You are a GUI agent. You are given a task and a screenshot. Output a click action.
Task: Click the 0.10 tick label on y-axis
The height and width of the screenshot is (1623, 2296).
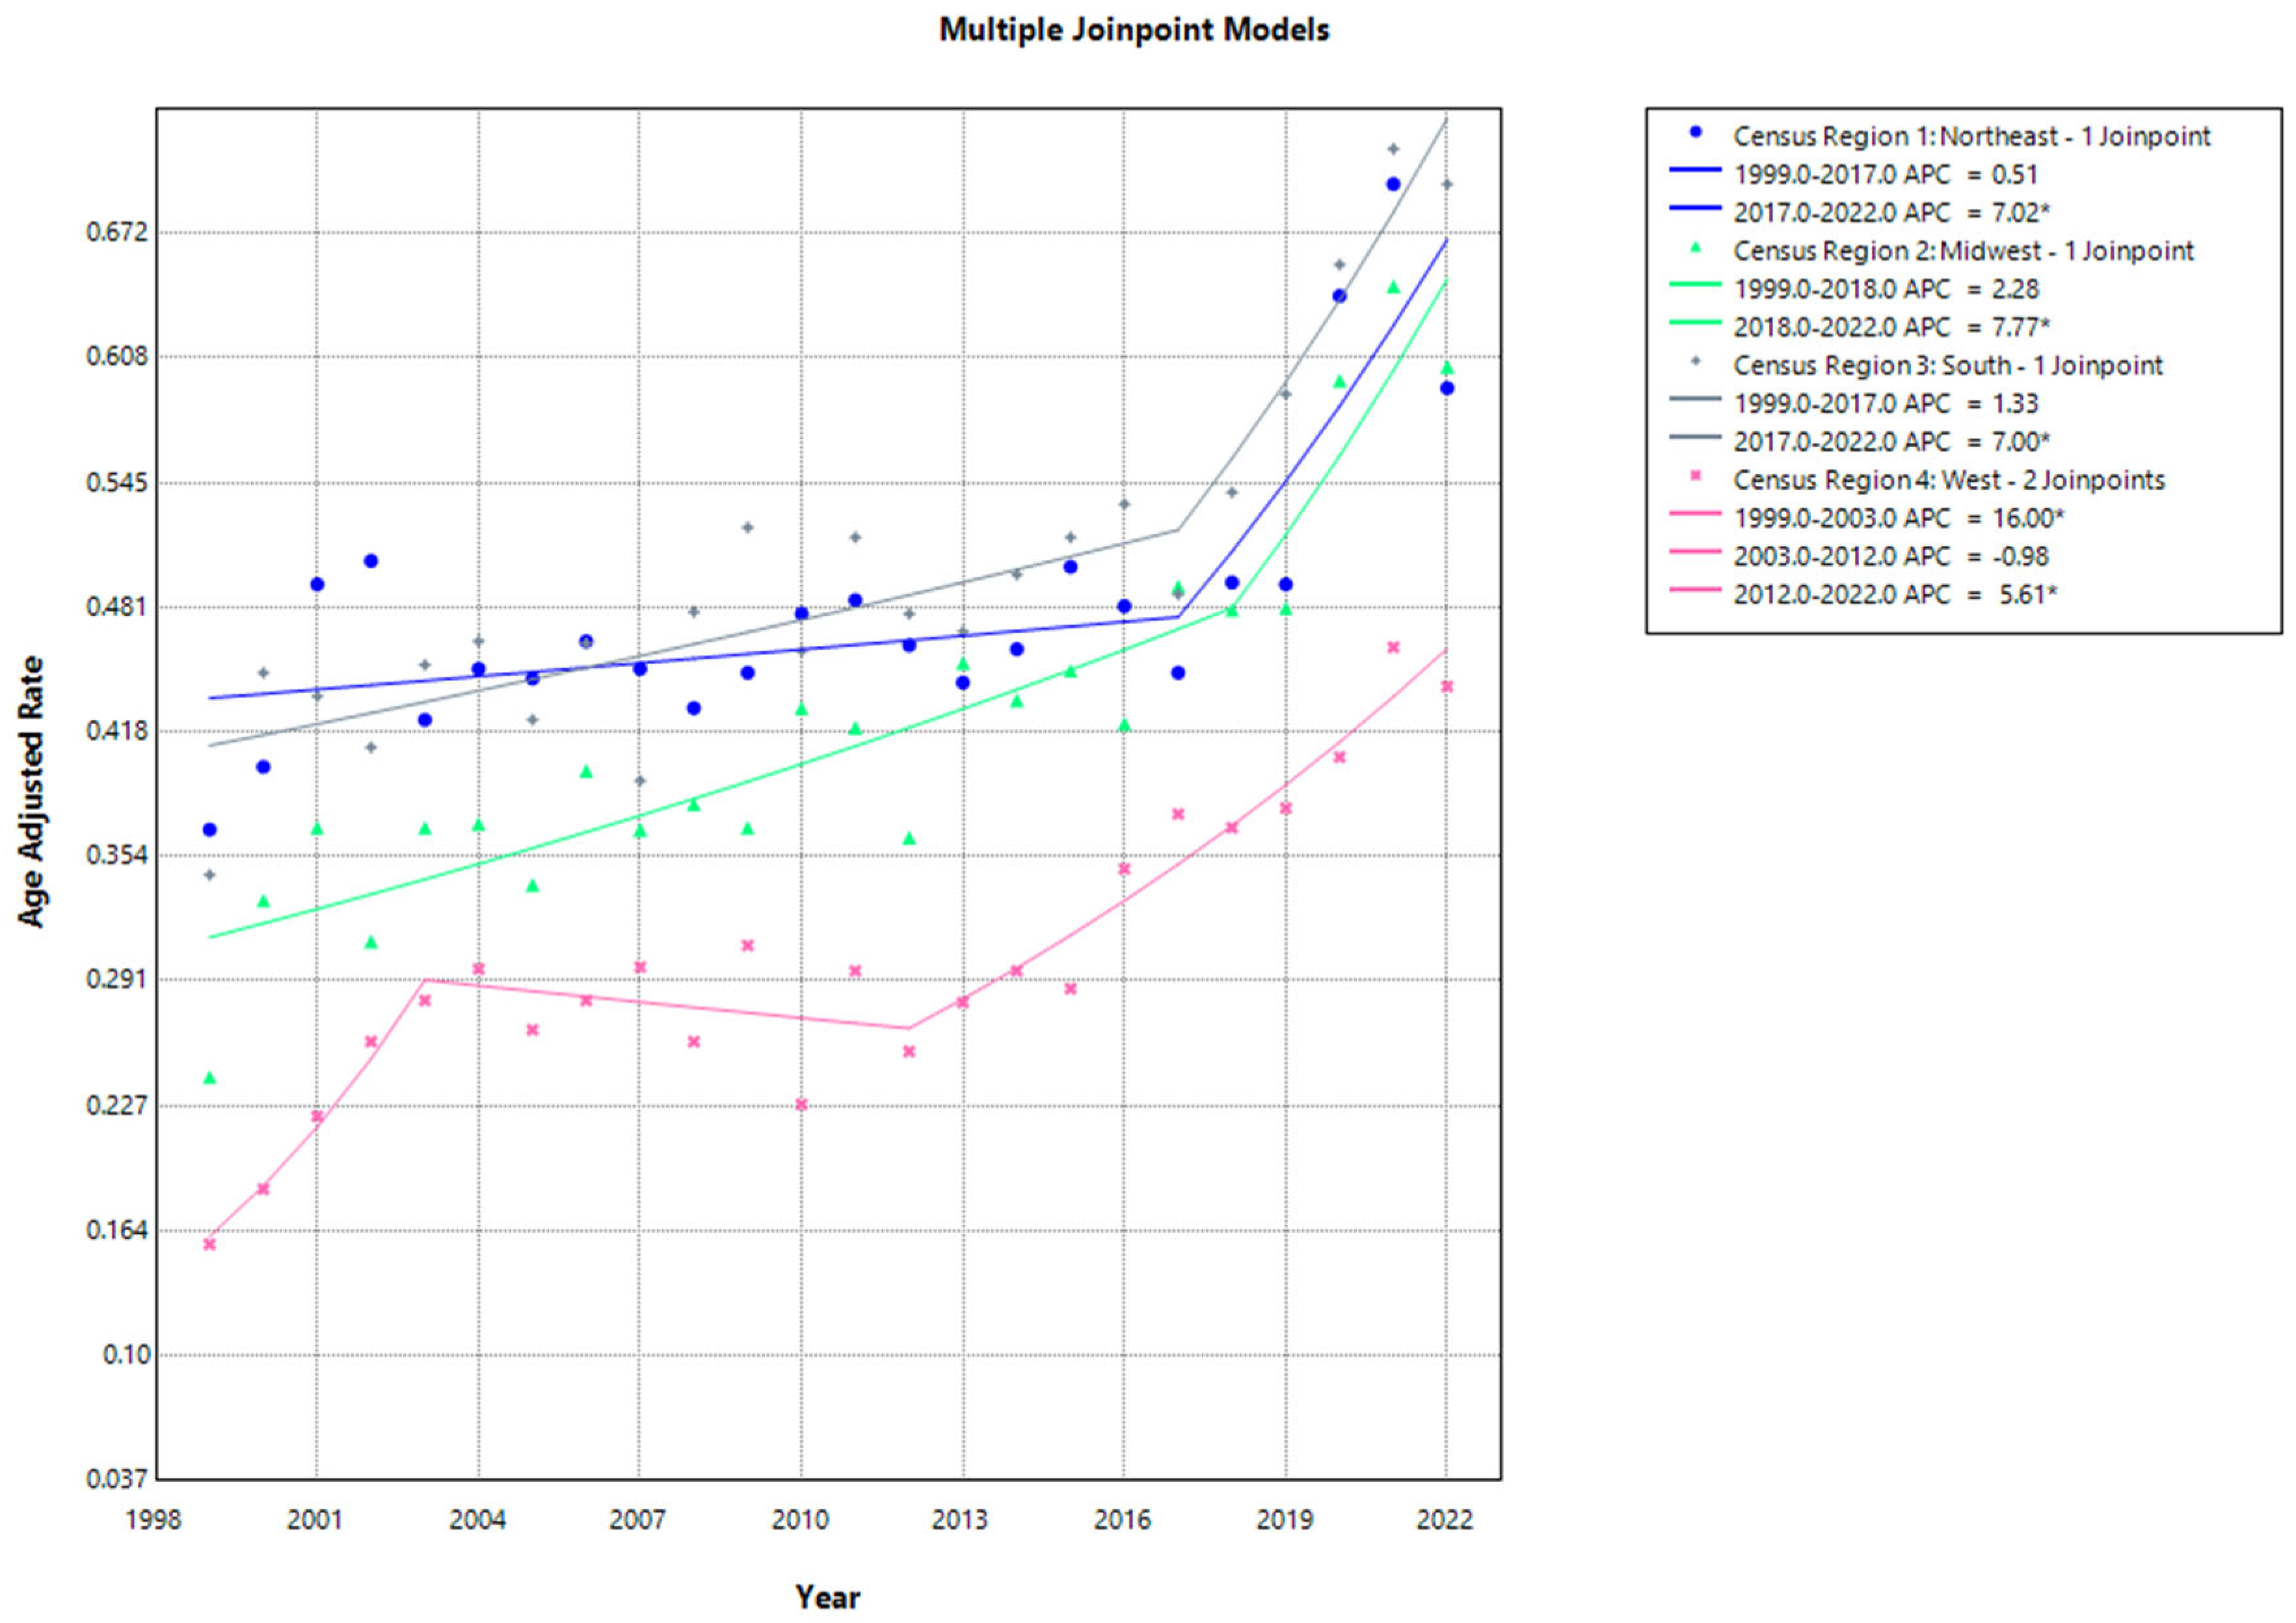click(x=126, y=1355)
